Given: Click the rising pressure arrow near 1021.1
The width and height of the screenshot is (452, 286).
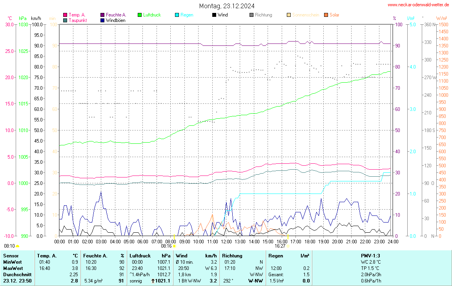Looking at the screenshot, I should pyautogui.click(x=153, y=281).
